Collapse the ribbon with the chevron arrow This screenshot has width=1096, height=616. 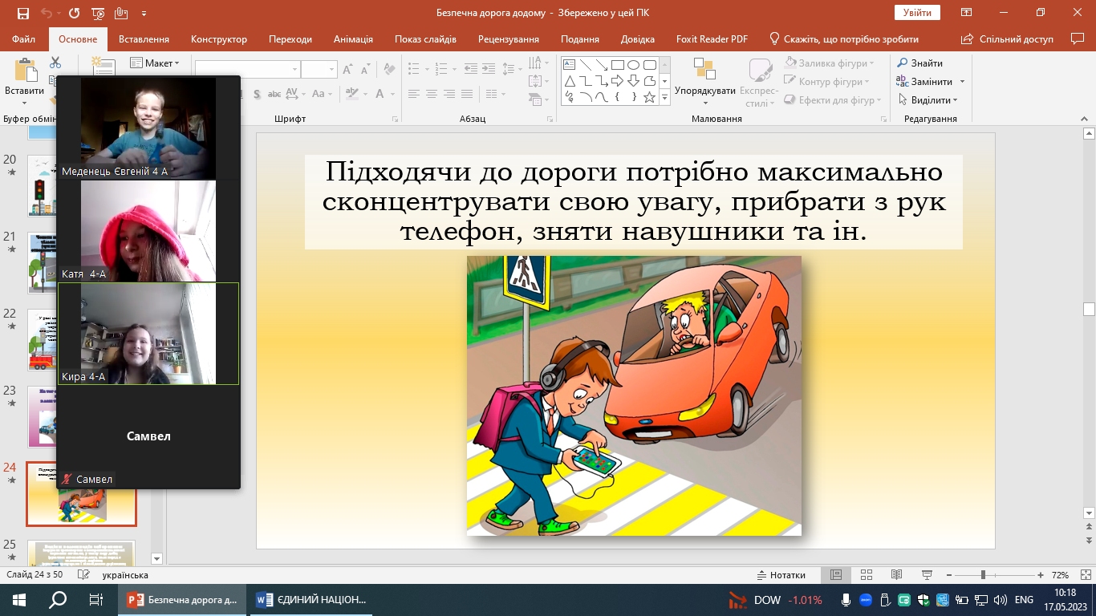point(1083,119)
